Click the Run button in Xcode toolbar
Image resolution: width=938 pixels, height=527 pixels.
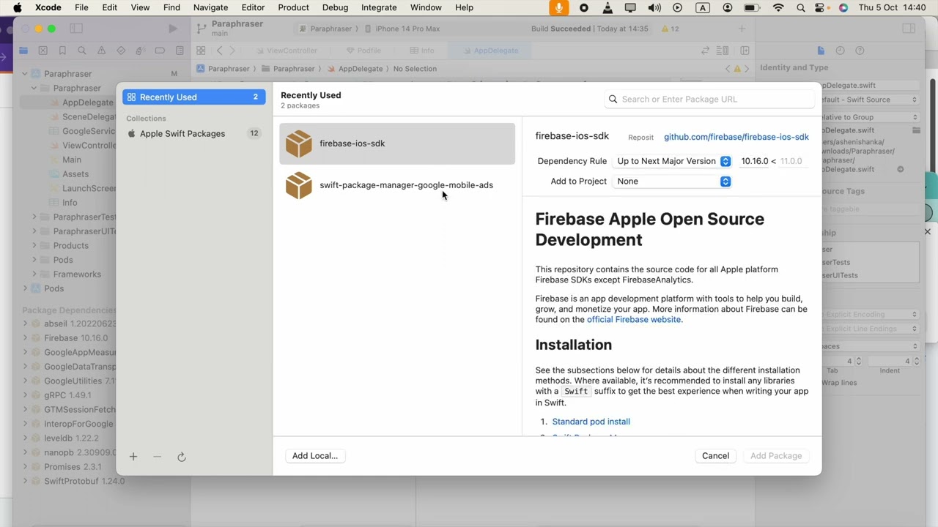[172, 29]
